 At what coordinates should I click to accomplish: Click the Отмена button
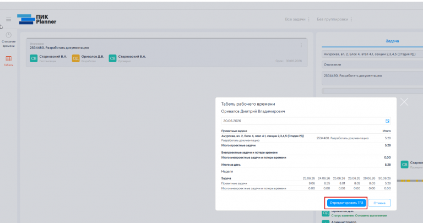pos(379,203)
